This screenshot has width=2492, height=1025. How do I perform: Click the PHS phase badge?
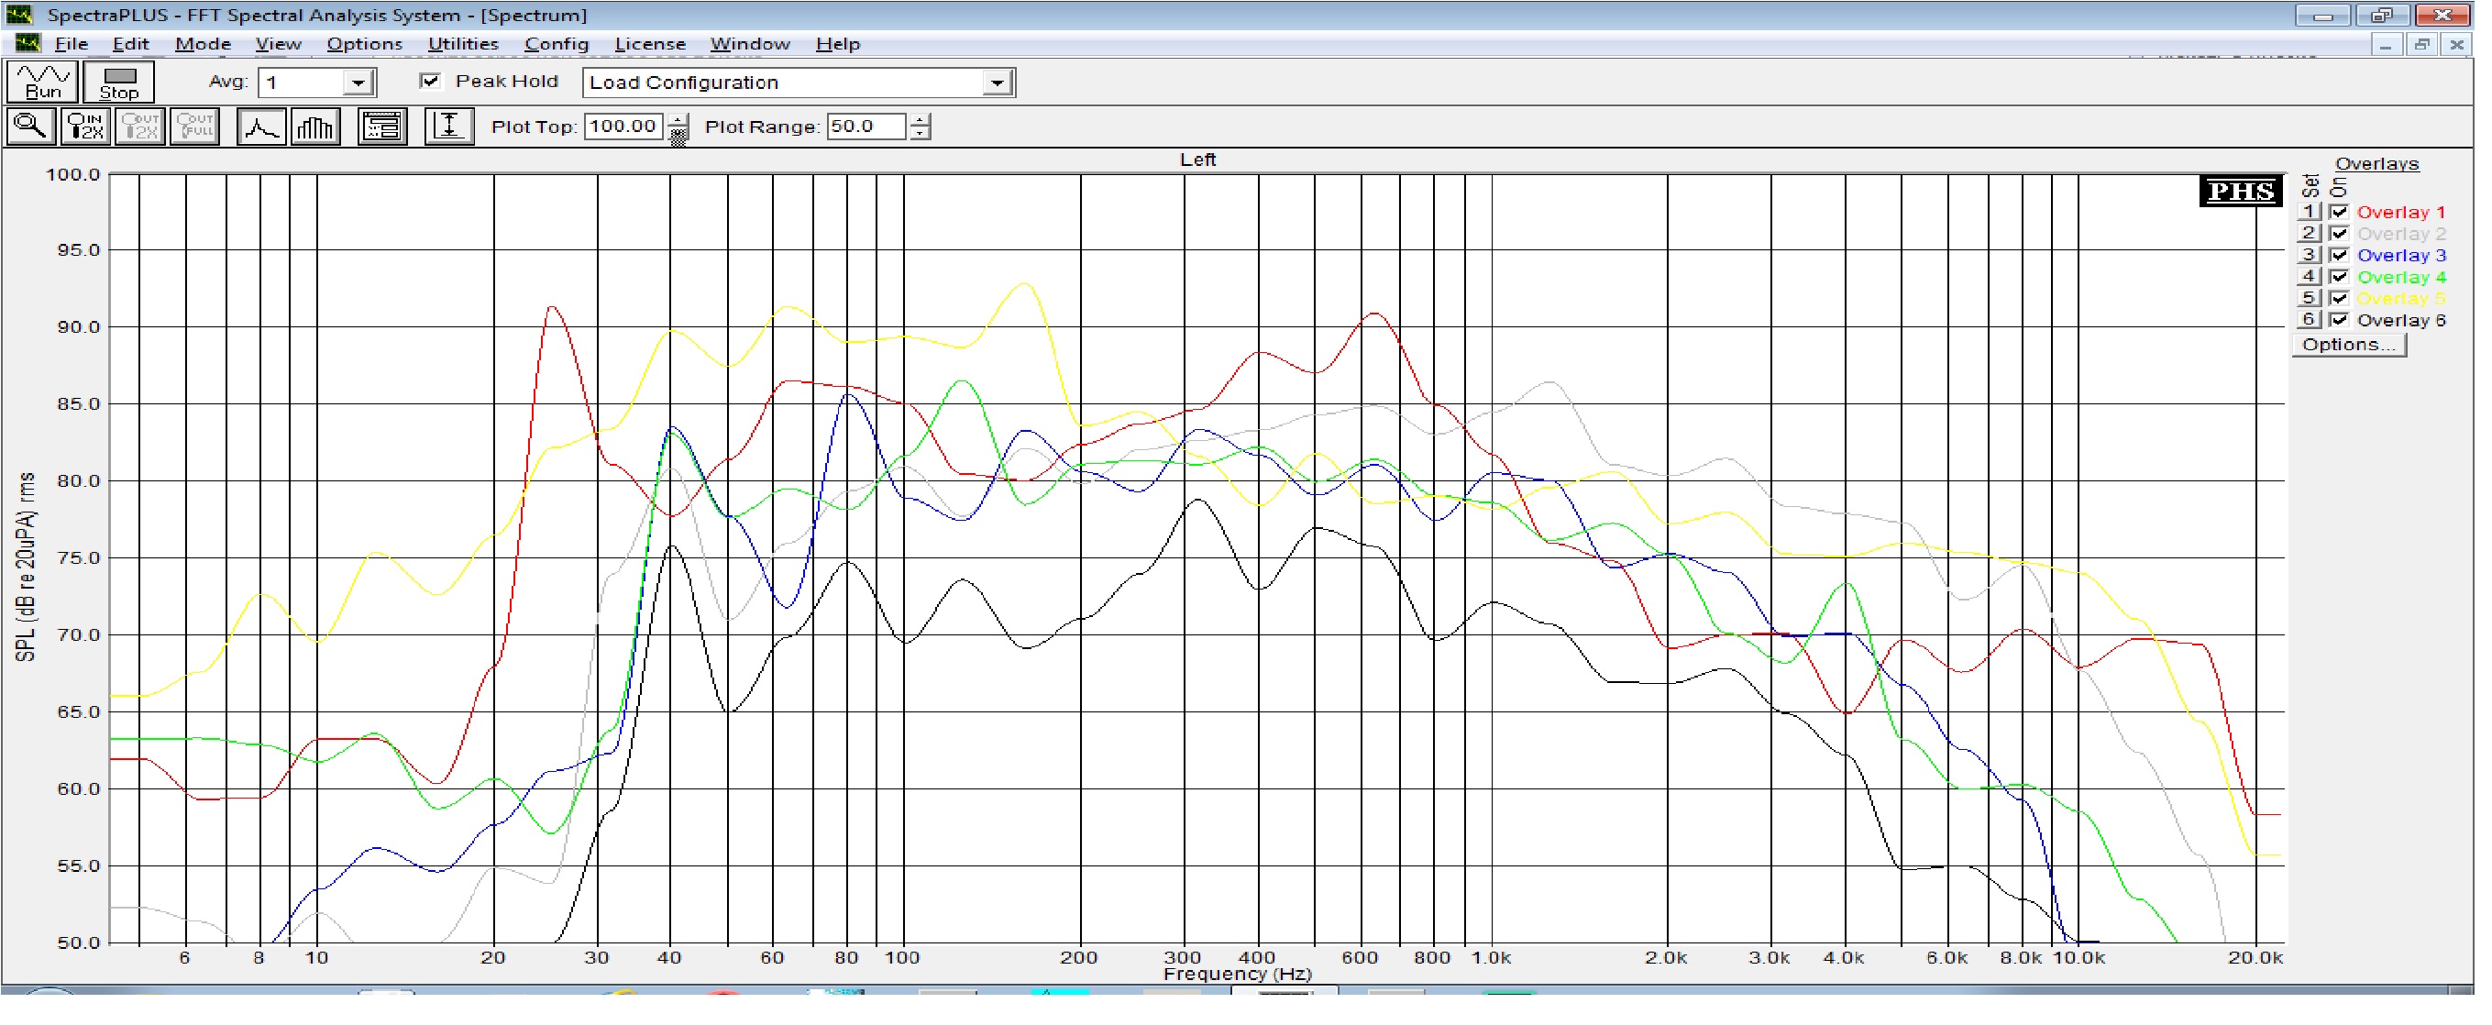[x=2240, y=192]
